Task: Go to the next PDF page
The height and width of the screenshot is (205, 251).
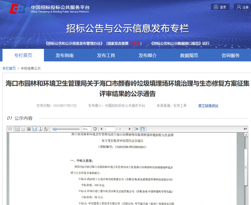Action: [x=130, y=129]
